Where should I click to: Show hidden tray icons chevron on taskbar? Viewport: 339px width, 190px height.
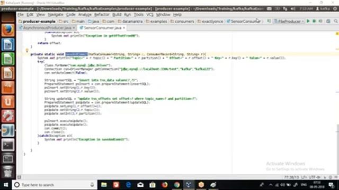pyautogui.click(x=271, y=185)
